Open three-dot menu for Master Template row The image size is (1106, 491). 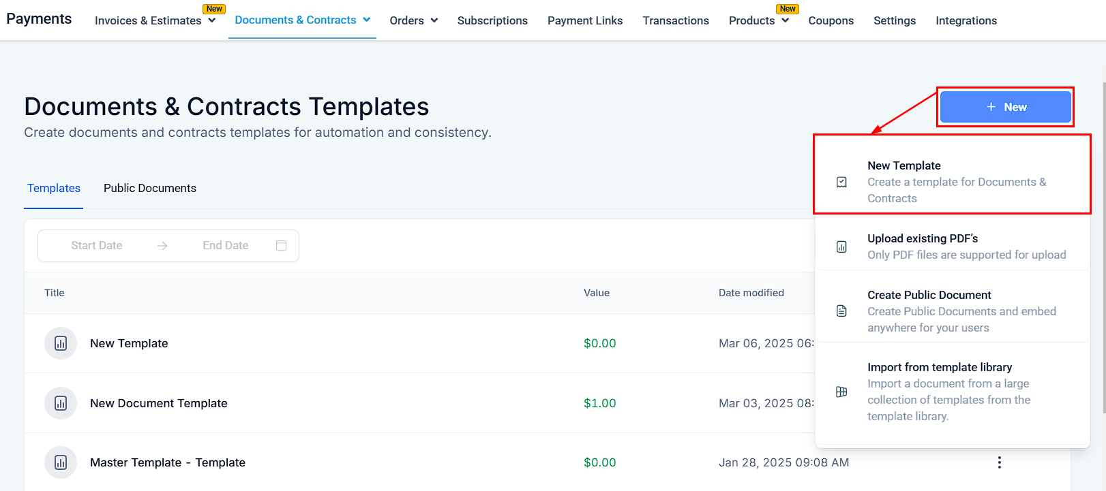(999, 462)
